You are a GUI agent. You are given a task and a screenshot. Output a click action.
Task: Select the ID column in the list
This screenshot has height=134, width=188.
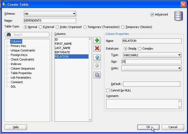point(71,39)
